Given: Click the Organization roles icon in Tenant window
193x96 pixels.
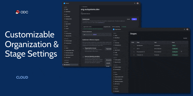Looking at the screenshot, I should coord(65,50).
